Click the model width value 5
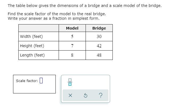 click(x=72, y=36)
